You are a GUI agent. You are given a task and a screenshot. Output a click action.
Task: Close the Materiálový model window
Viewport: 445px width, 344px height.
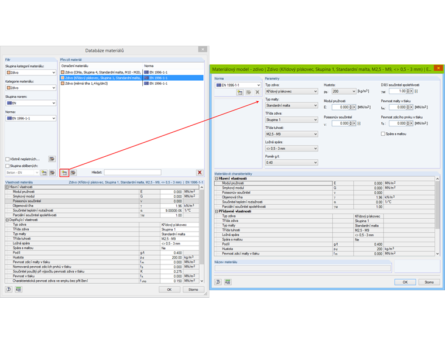439,68
